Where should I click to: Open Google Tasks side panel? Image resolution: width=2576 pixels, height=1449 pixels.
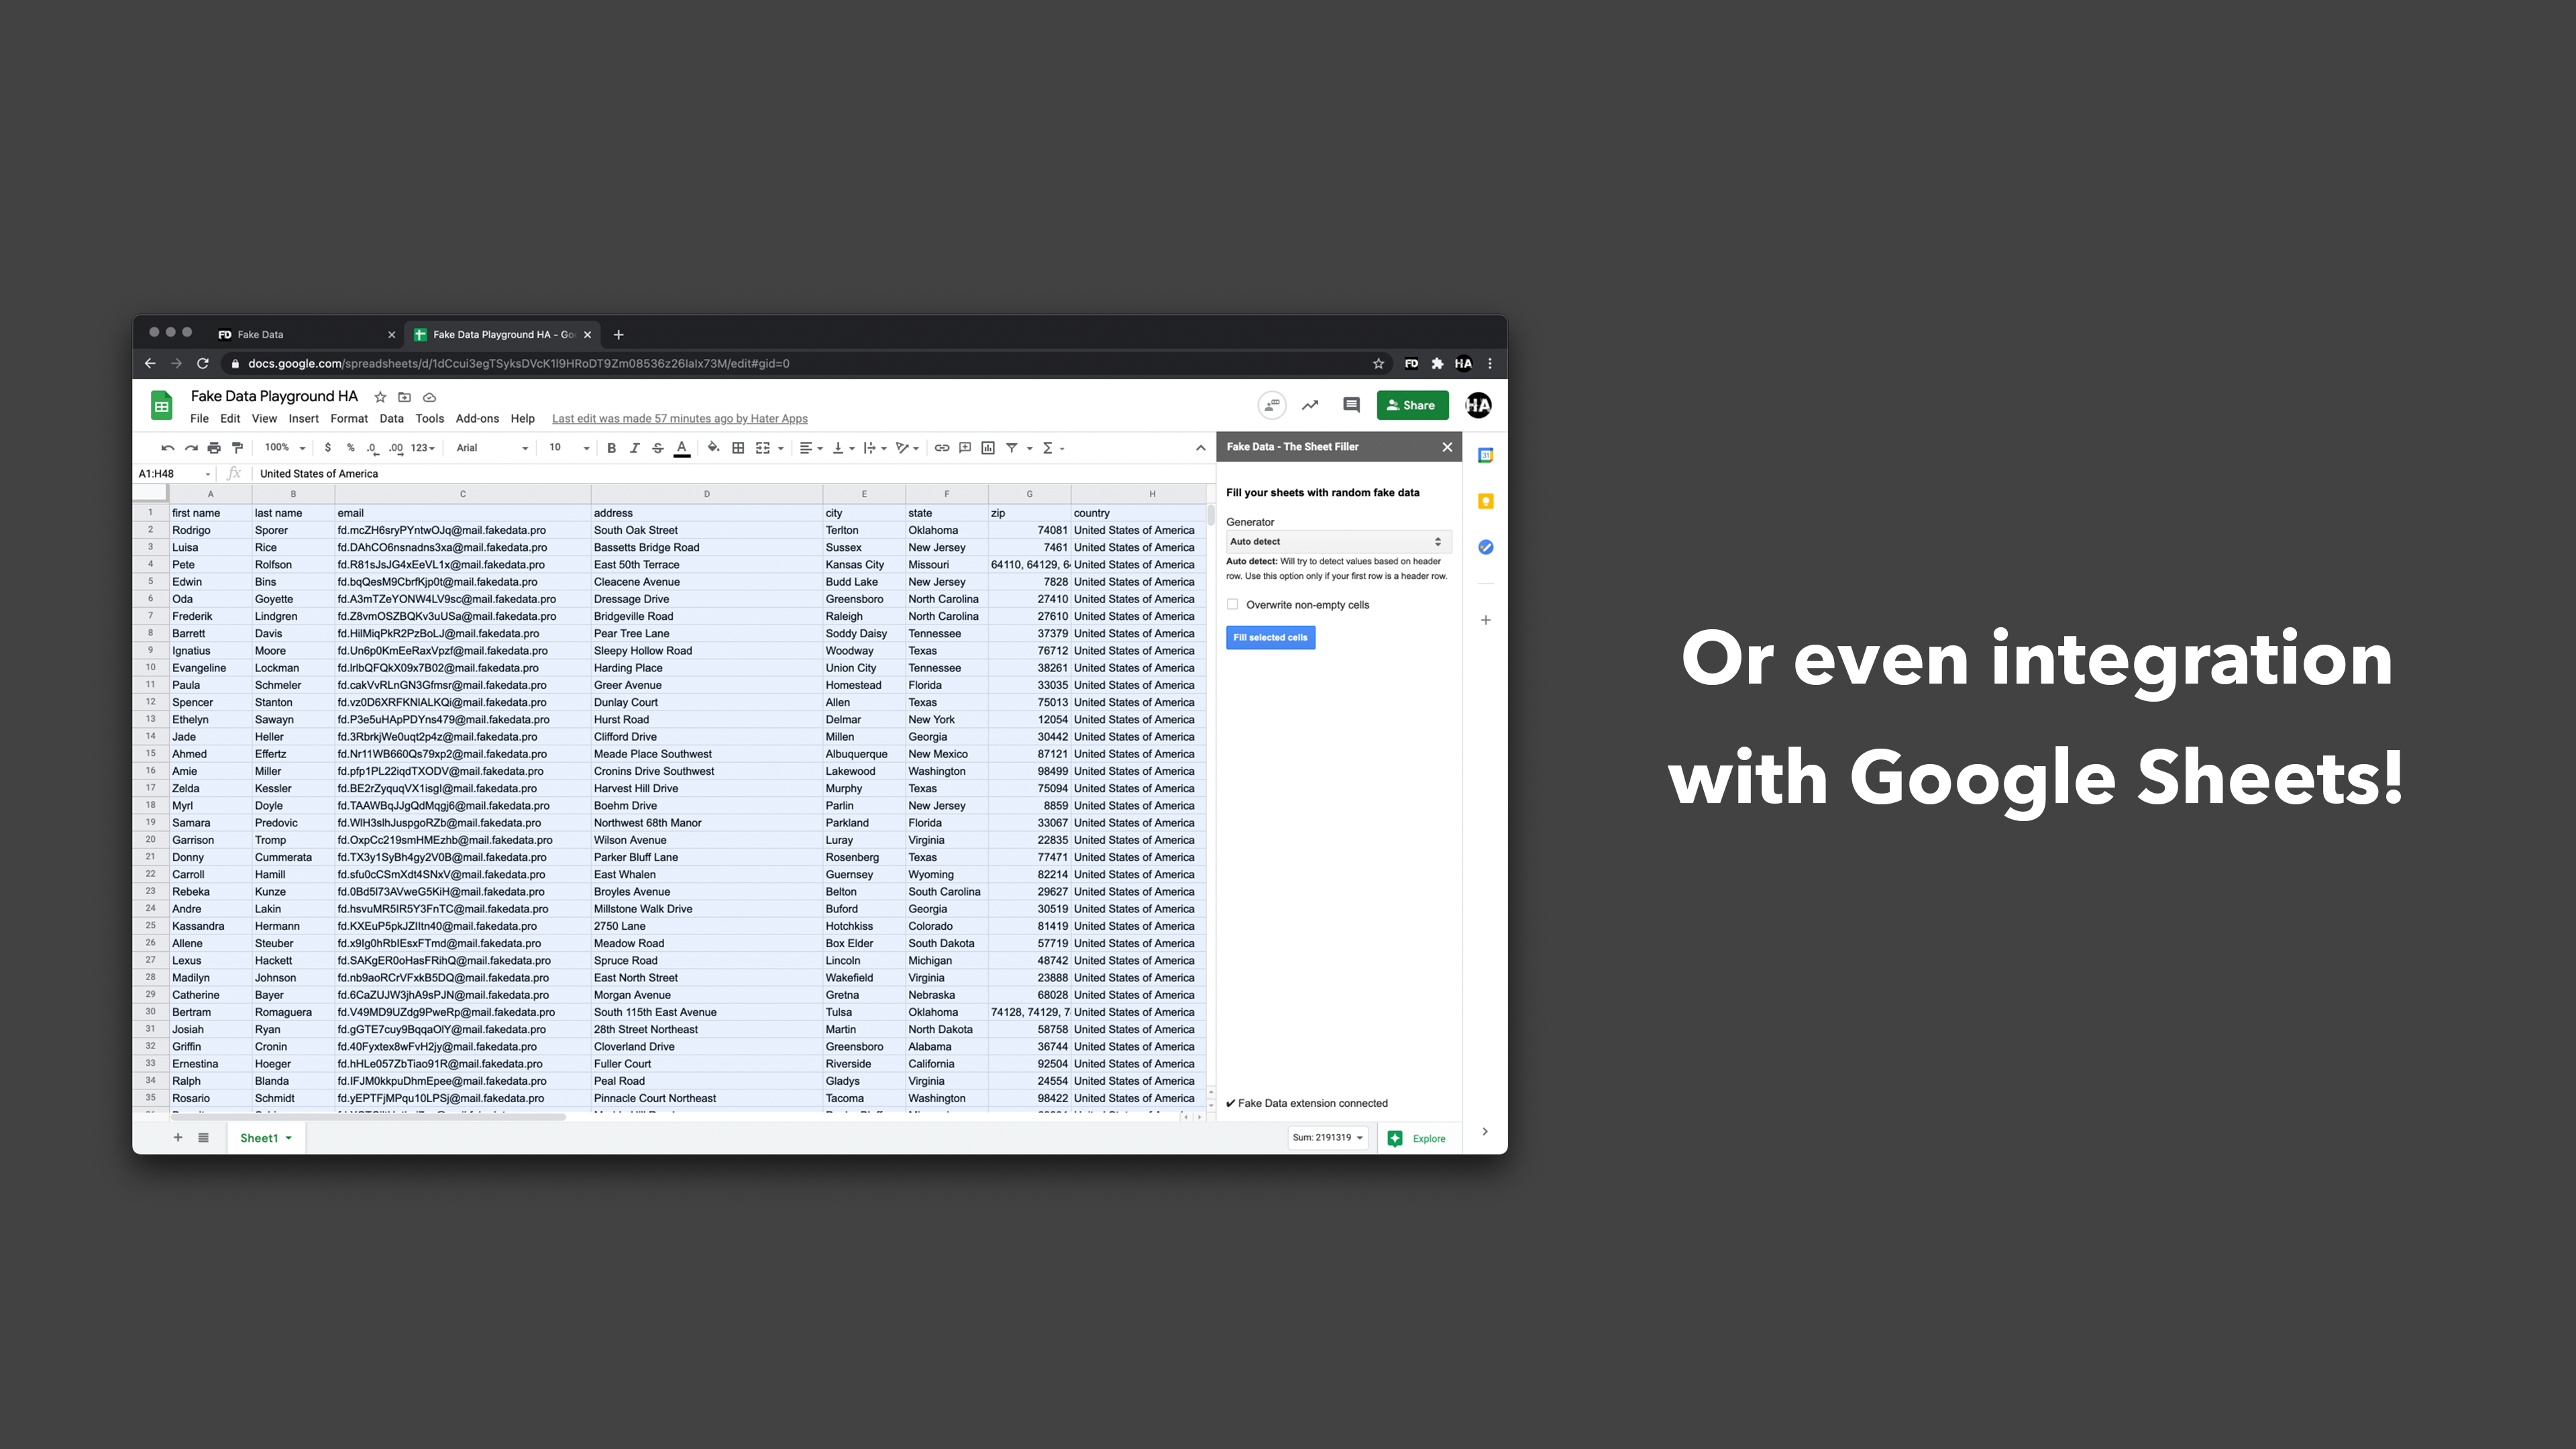(1485, 547)
